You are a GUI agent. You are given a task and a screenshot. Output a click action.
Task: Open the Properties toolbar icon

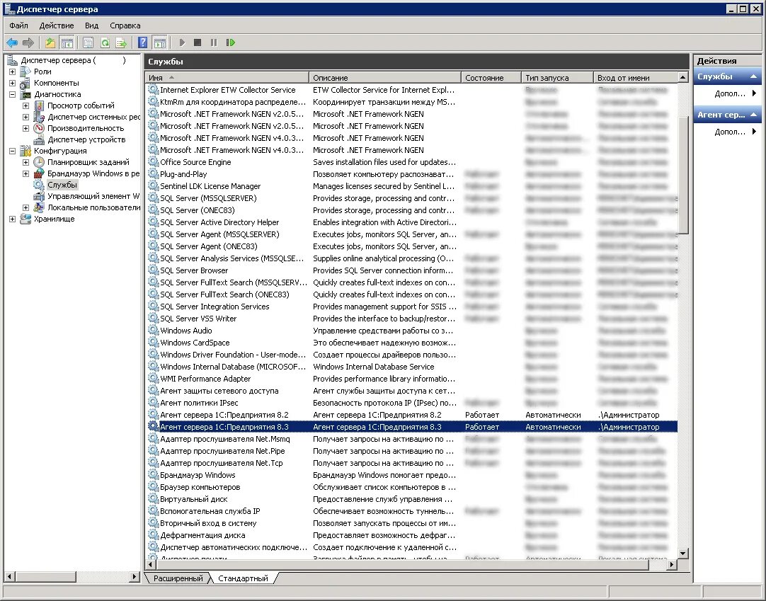click(x=88, y=43)
